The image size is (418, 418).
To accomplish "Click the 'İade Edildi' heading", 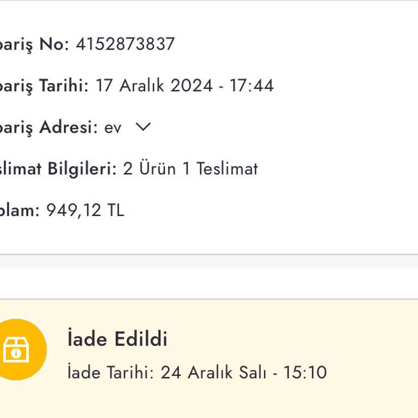I will [x=117, y=339].
